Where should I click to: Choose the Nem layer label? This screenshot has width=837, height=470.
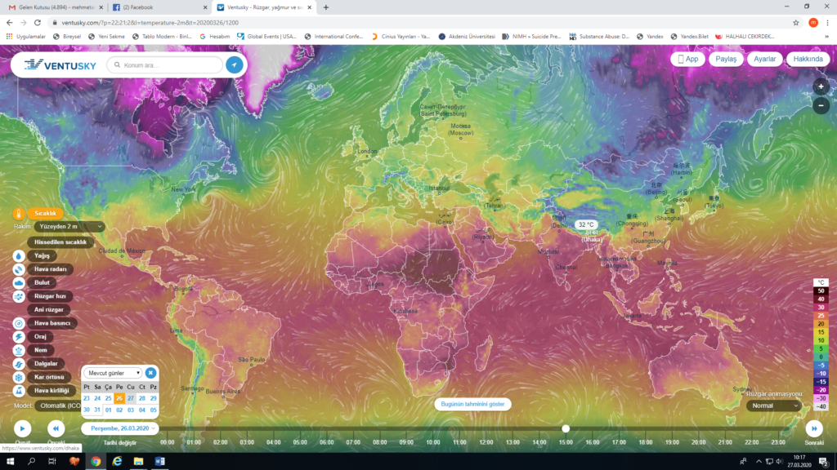[41, 350]
